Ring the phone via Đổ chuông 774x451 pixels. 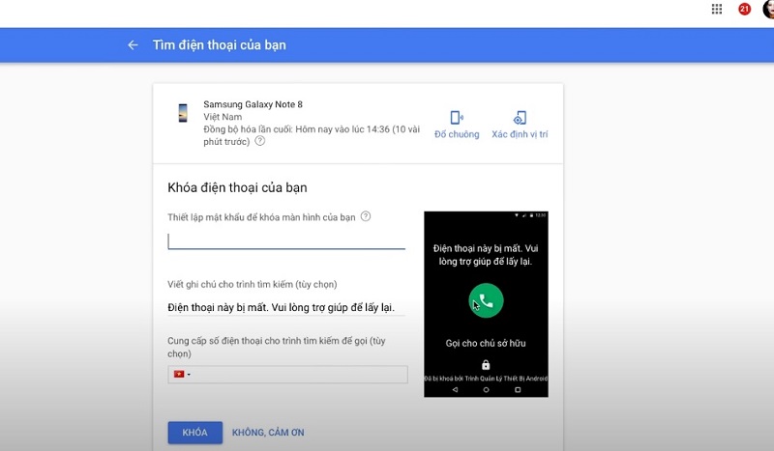pyautogui.click(x=457, y=125)
